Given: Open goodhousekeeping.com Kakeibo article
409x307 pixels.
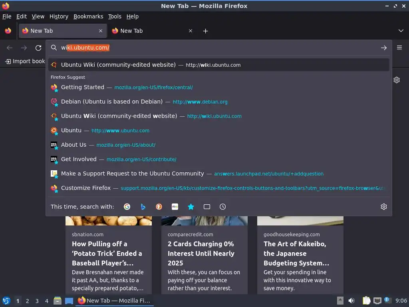Looking at the screenshot, I should point(300,255).
